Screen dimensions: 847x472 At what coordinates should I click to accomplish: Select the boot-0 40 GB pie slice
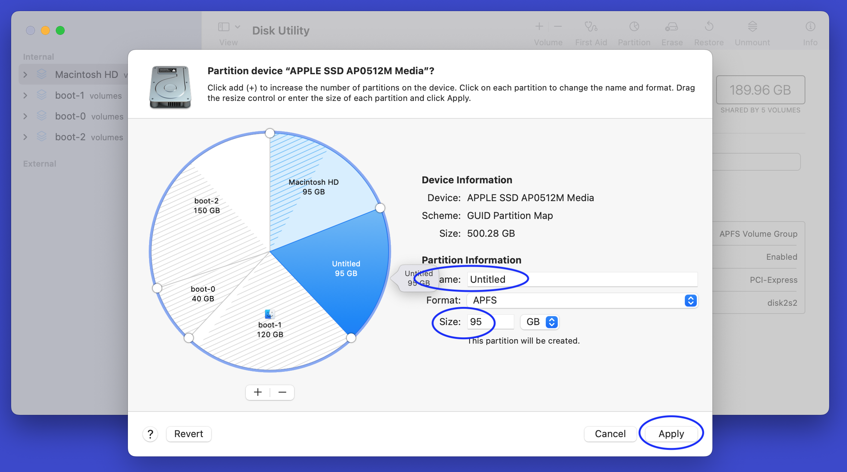(x=203, y=294)
